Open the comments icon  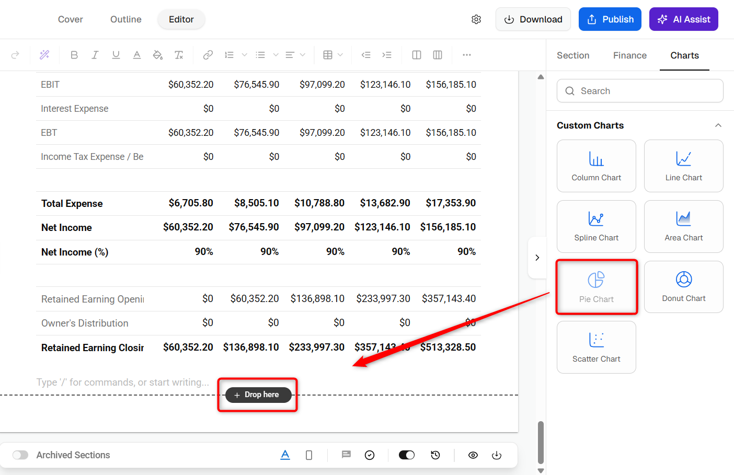click(346, 455)
